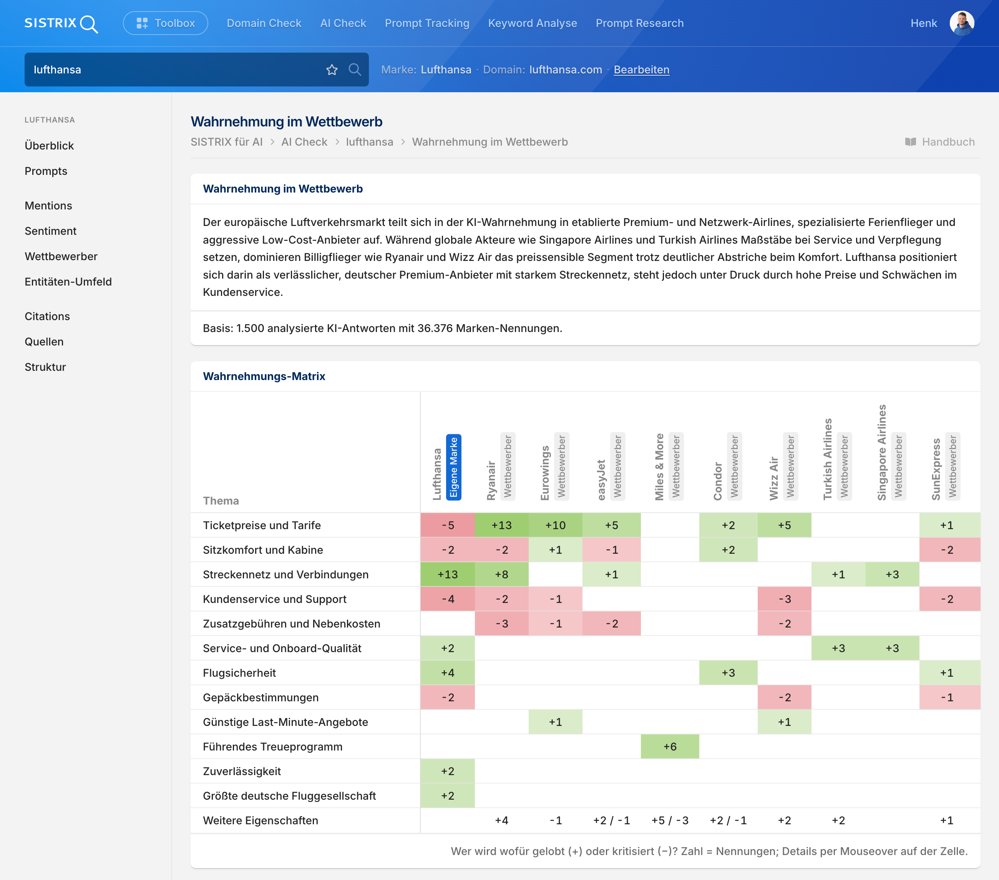The width and height of the screenshot is (999, 880).
Task: Click 'SISTRIX für AI' breadcrumb
Action: [x=226, y=142]
